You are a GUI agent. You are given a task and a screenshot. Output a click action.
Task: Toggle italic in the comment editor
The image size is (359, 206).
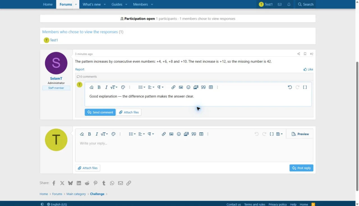point(106,87)
